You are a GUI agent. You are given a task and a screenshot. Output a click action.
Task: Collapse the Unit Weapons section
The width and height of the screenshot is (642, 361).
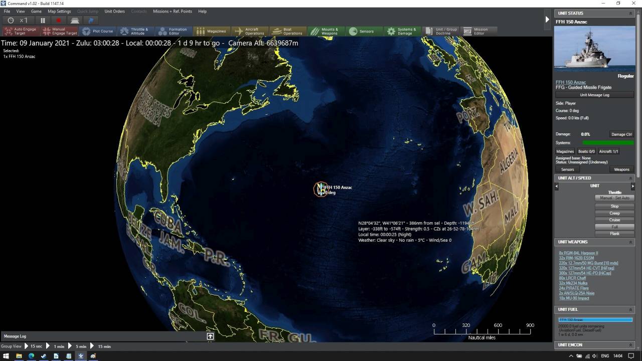[x=630, y=242]
